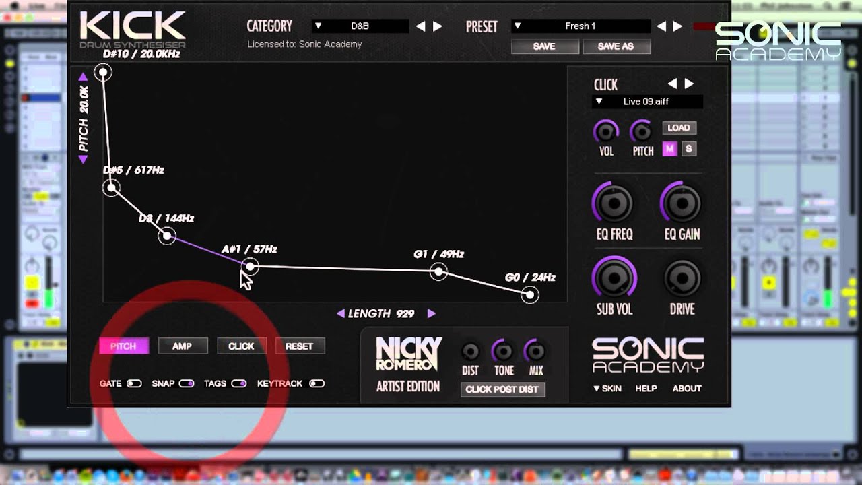Go to previous preset arrow

pyautogui.click(x=661, y=26)
